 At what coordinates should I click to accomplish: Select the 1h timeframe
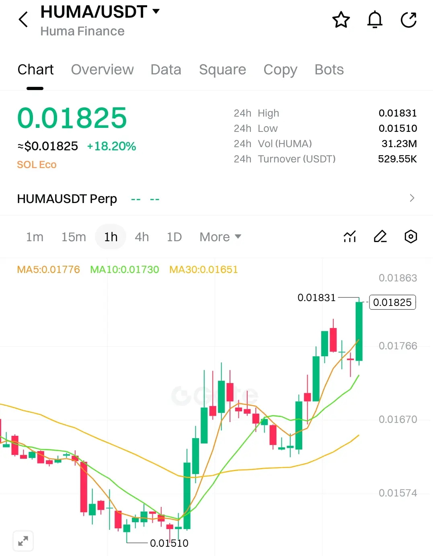(111, 237)
